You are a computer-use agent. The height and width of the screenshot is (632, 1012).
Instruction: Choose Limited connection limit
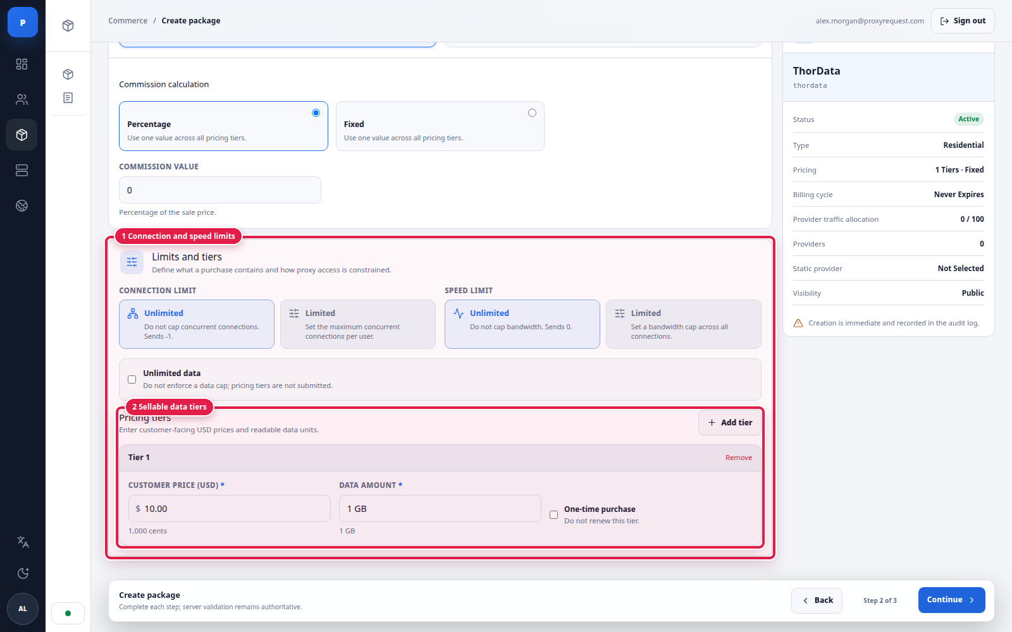click(x=358, y=324)
